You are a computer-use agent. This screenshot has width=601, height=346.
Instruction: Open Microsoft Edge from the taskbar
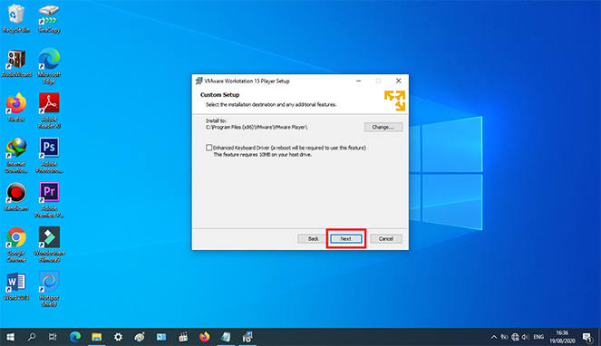pyautogui.click(x=75, y=337)
